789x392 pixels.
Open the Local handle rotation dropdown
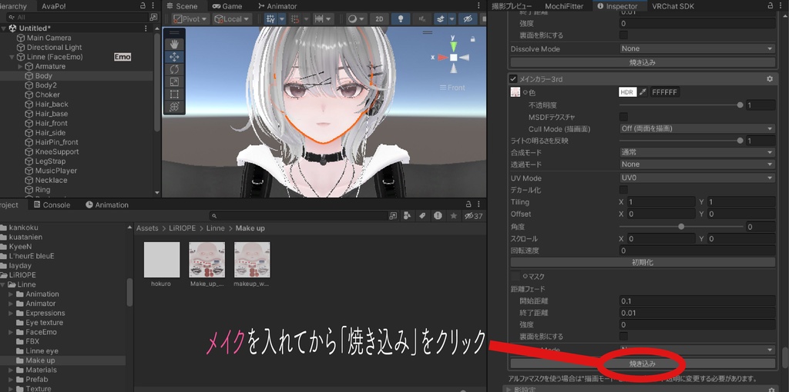[x=232, y=19]
